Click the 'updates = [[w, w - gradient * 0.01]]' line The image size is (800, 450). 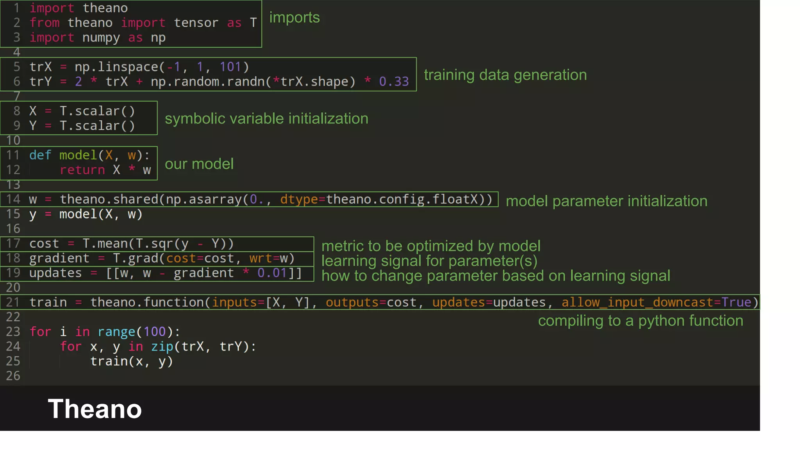click(x=166, y=273)
